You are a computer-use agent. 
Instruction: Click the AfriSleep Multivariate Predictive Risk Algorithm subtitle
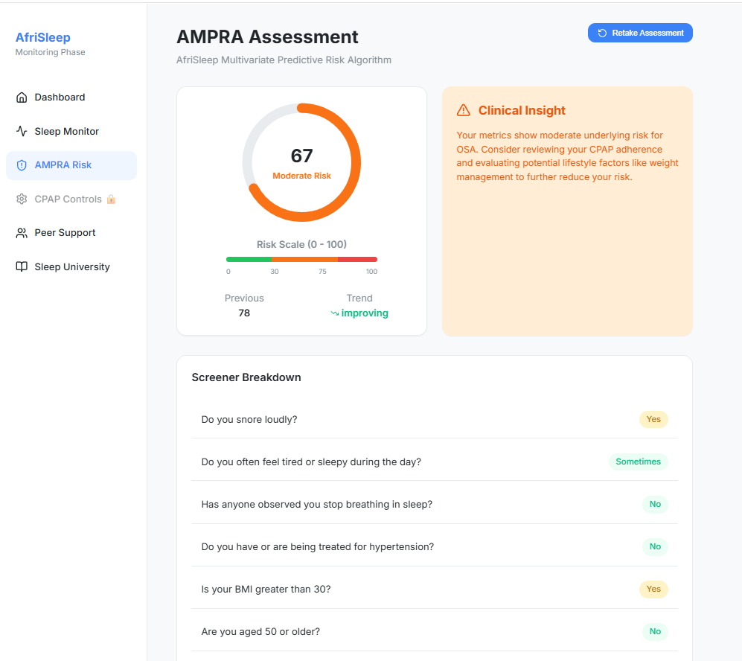(x=284, y=60)
